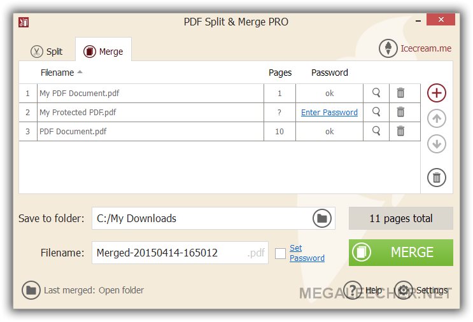Remove My Protected PDF.pdf with trash icon
473x322 pixels.
point(400,112)
